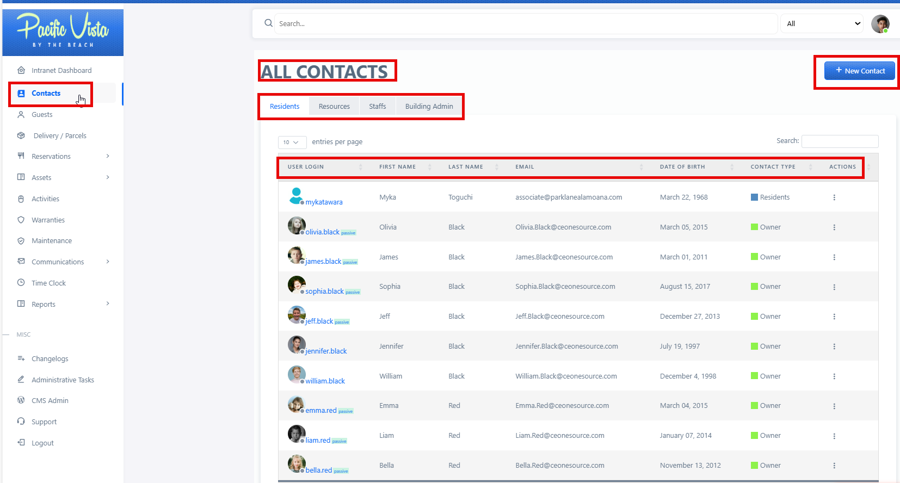
Task: Click the table Search input field
Action: click(840, 141)
